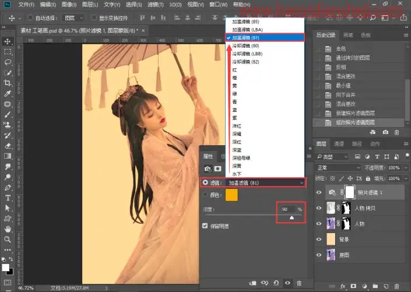
Task: Add layer mask icon at Layers bottom
Action: click(354, 286)
